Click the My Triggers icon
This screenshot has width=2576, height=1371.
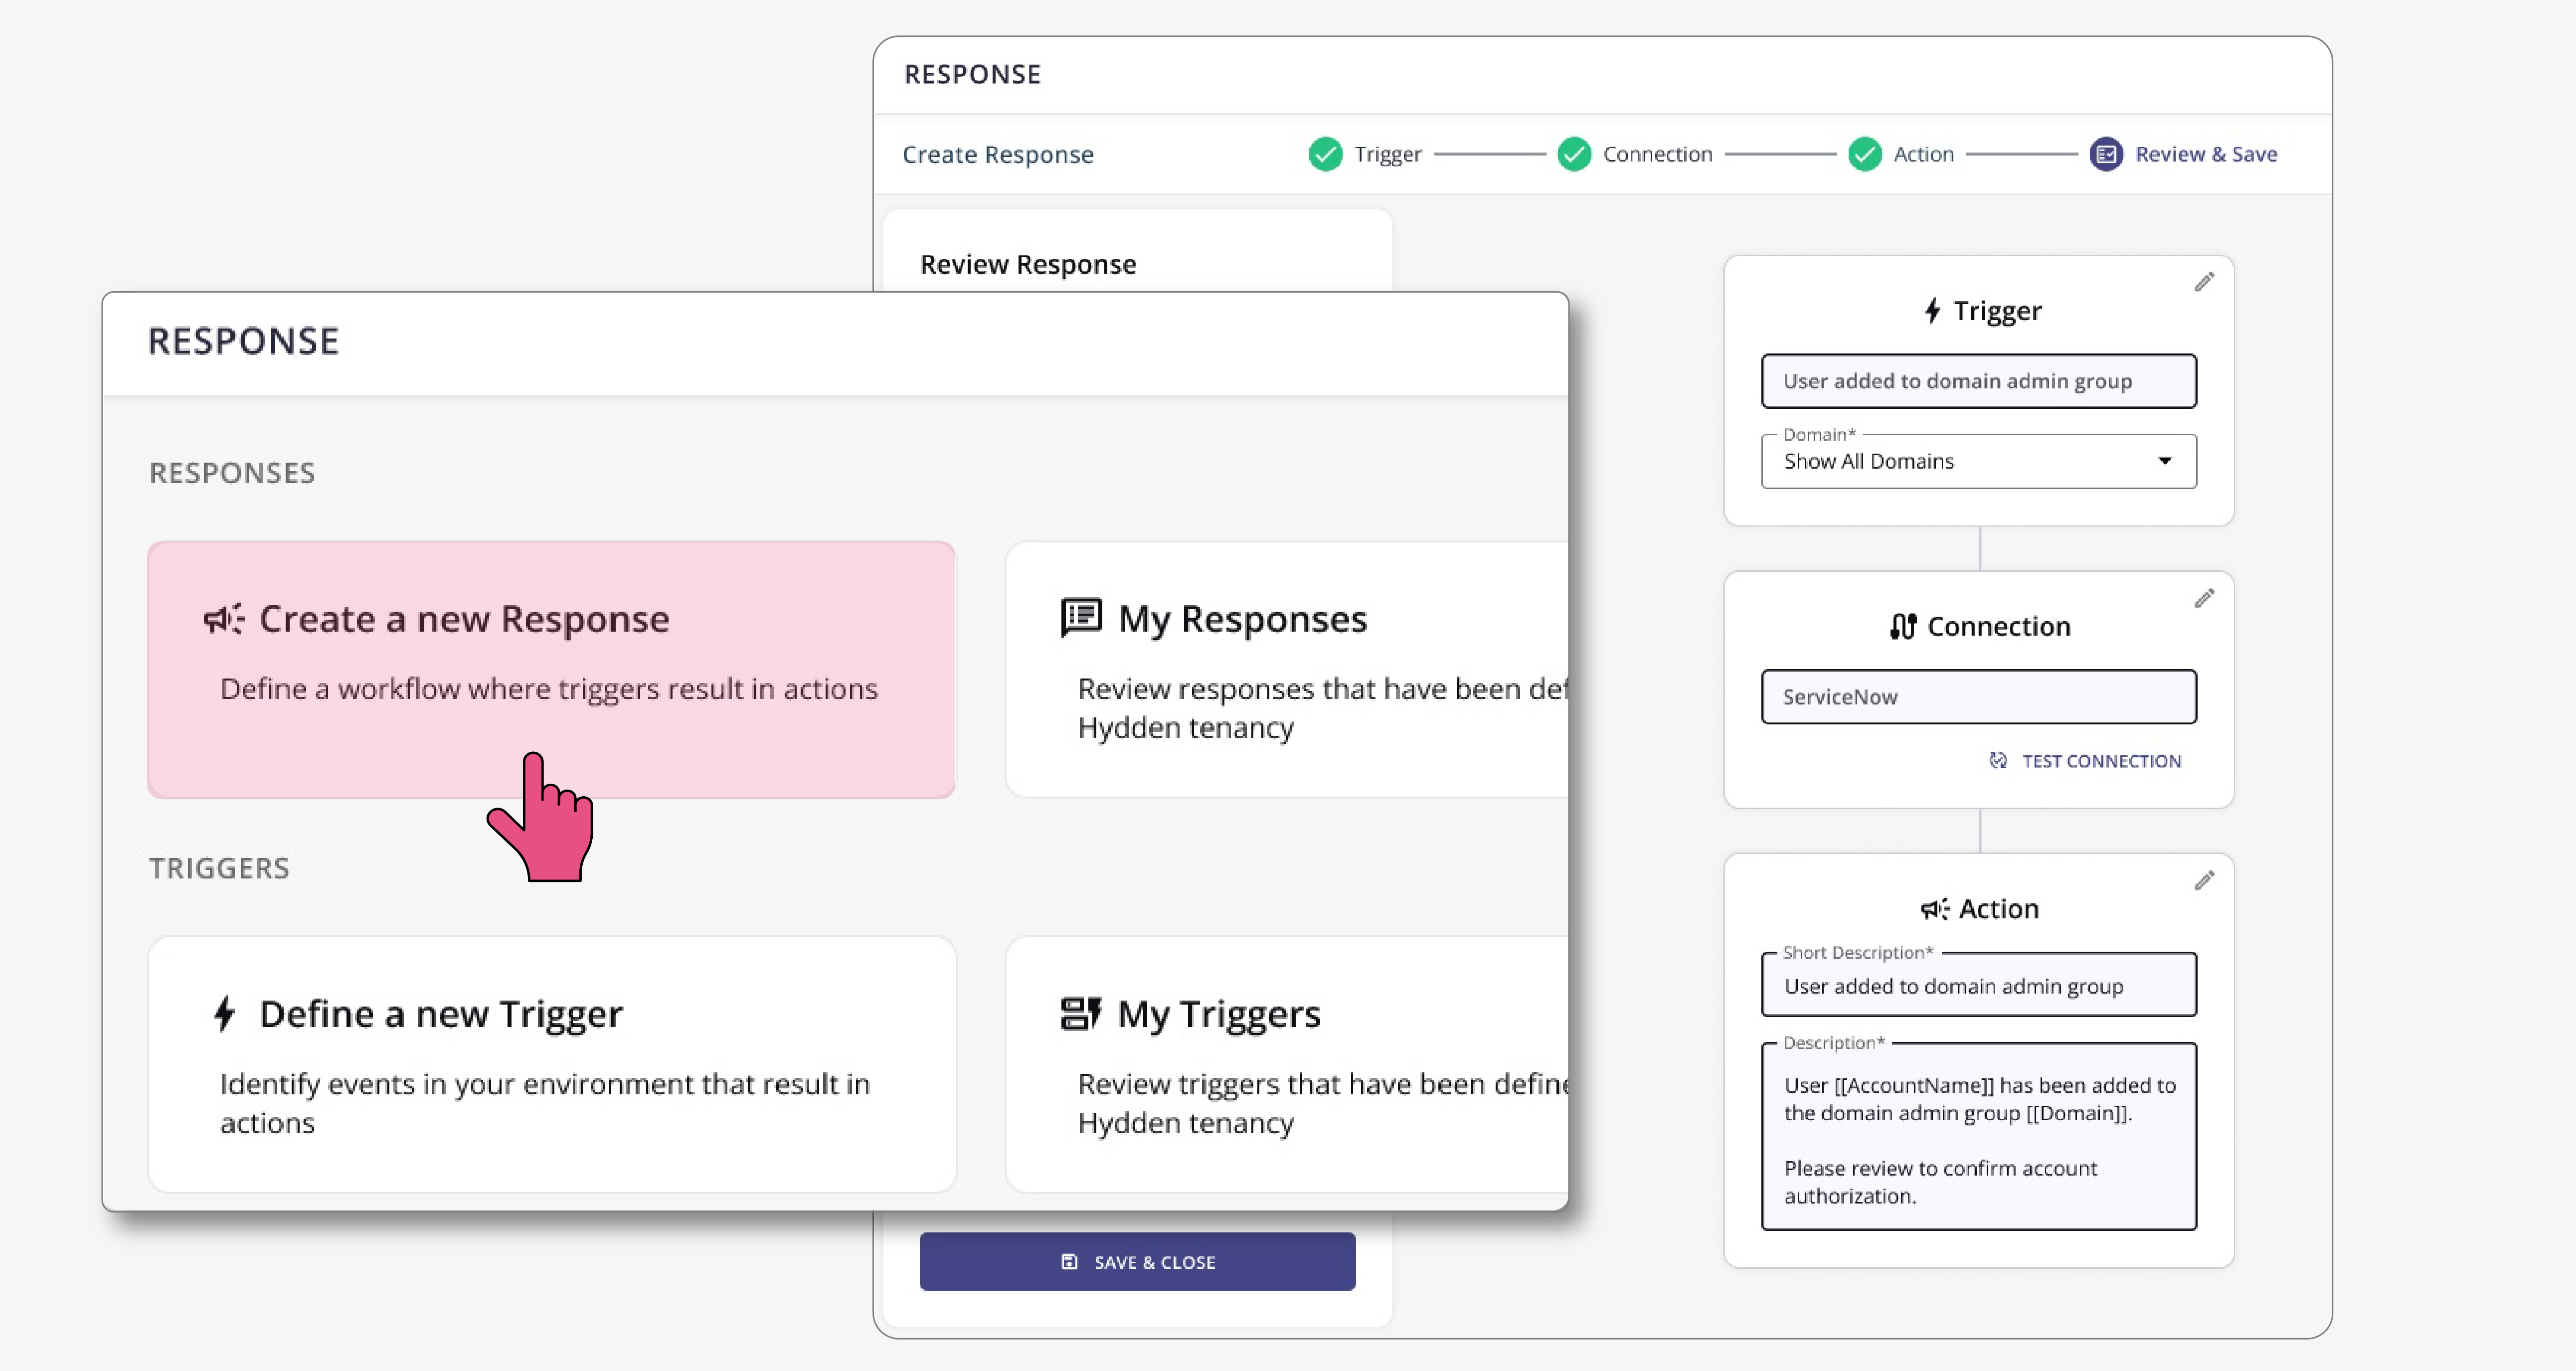(1081, 1014)
